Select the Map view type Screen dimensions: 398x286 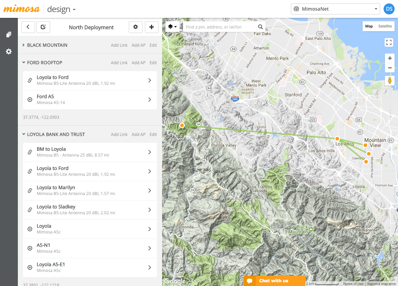(369, 26)
